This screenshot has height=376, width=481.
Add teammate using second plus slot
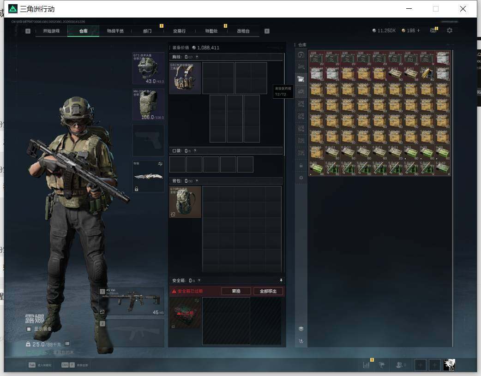pyautogui.click(x=434, y=365)
